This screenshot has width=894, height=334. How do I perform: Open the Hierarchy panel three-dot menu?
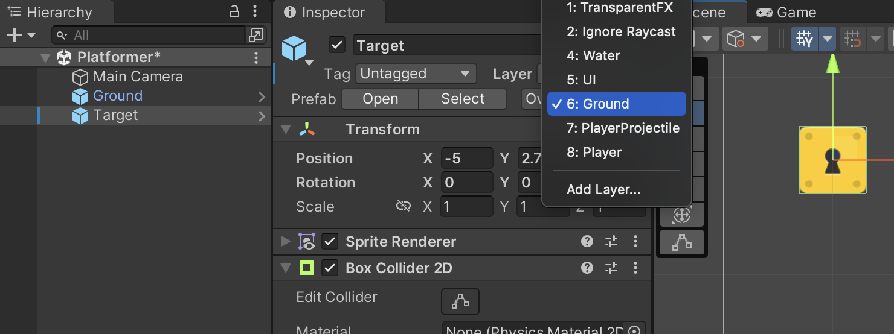click(x=255, y=11)
